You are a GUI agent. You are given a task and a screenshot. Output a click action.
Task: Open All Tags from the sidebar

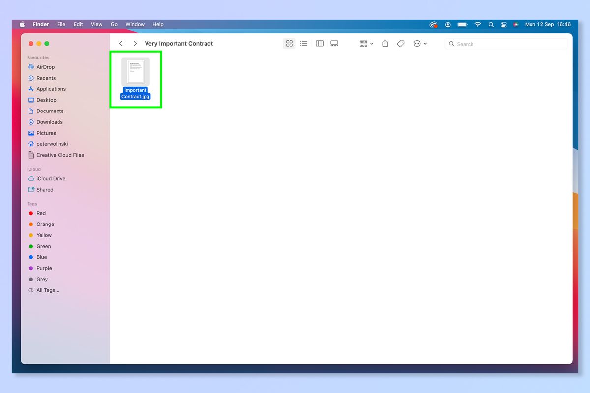click(47, 290)
